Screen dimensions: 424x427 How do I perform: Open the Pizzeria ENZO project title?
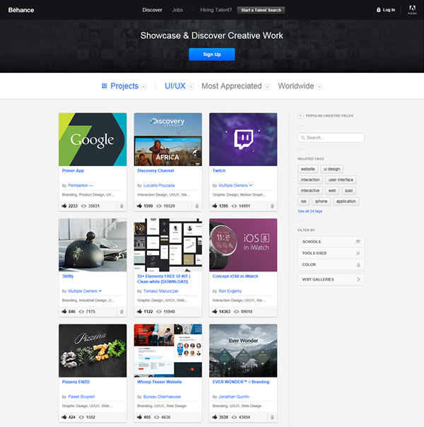coord(76,382)
